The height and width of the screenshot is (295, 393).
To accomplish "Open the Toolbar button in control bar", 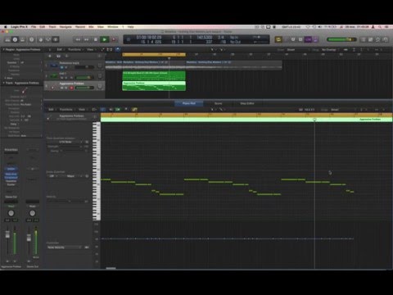I will [23, 39].
